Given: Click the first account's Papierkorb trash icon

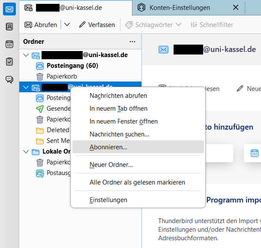Looking at the screenshot, I should (x=40, y=77).
